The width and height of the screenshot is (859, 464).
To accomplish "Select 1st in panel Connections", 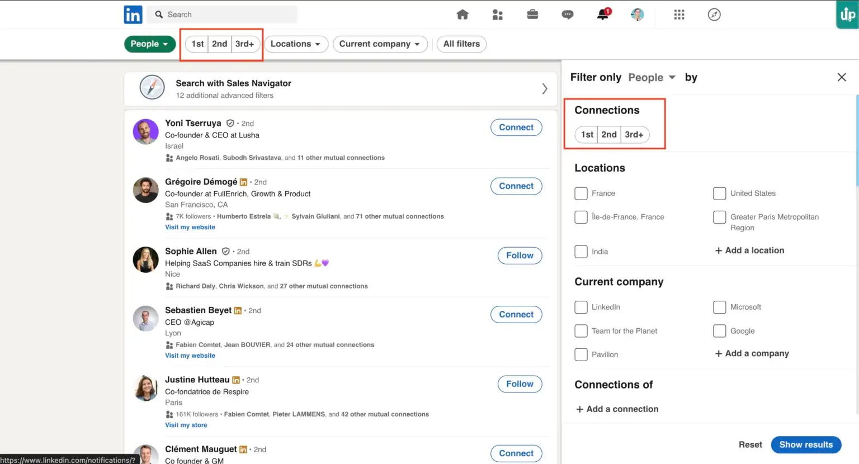I will [x=587, y=134].
